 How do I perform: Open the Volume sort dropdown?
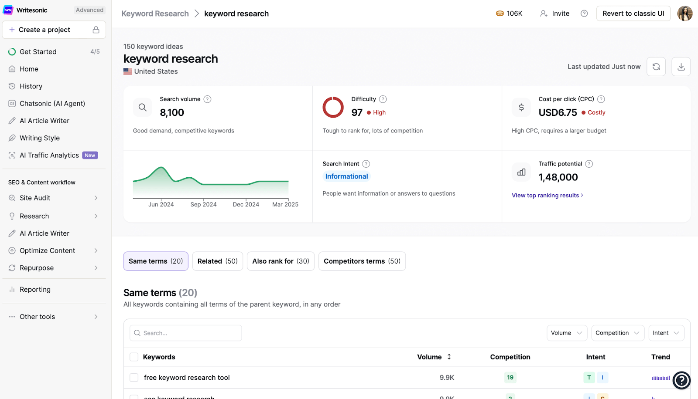[566, 332]
